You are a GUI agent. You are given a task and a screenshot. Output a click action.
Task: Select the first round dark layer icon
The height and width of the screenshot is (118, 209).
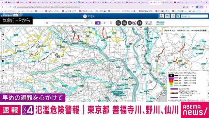pos(118,23)
